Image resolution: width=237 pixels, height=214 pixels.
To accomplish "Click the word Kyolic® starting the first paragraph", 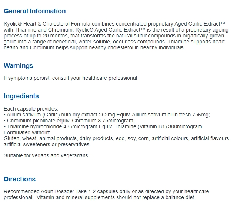I will click(x=13, y=23).
